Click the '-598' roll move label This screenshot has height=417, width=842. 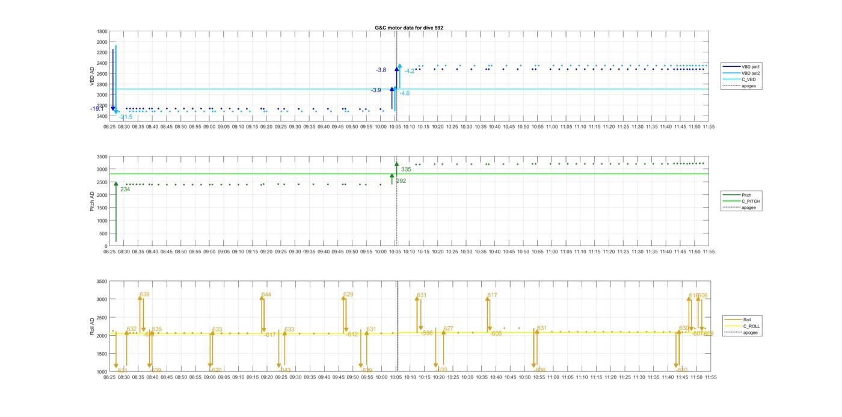coord(426,333)
